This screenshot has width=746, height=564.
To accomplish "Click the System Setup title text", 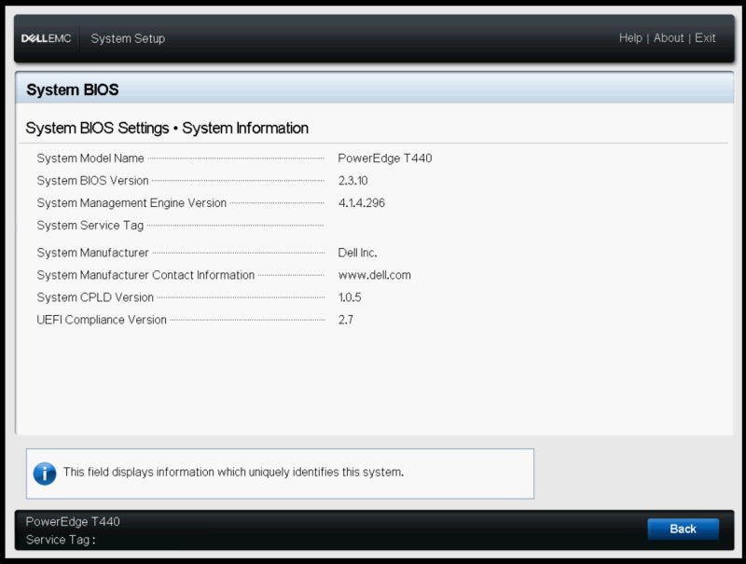I will [128, 38].
